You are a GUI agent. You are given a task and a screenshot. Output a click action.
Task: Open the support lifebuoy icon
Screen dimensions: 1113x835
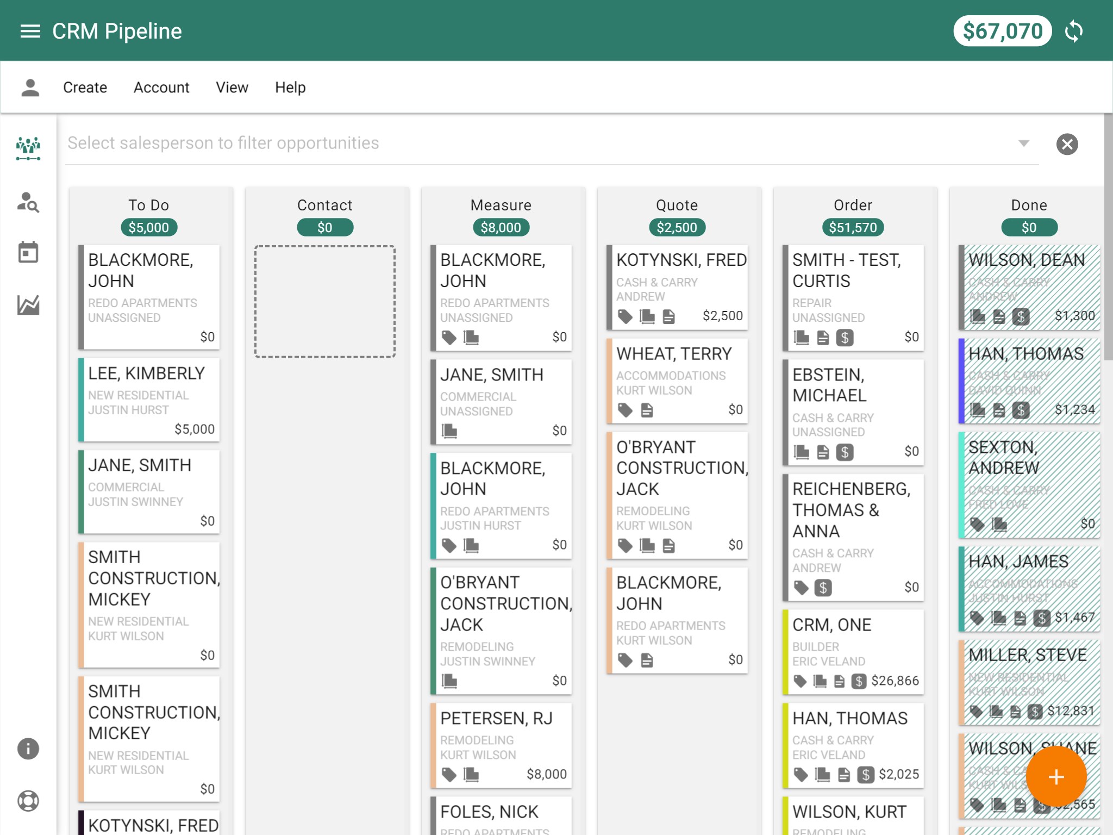[x=28, y=801]
